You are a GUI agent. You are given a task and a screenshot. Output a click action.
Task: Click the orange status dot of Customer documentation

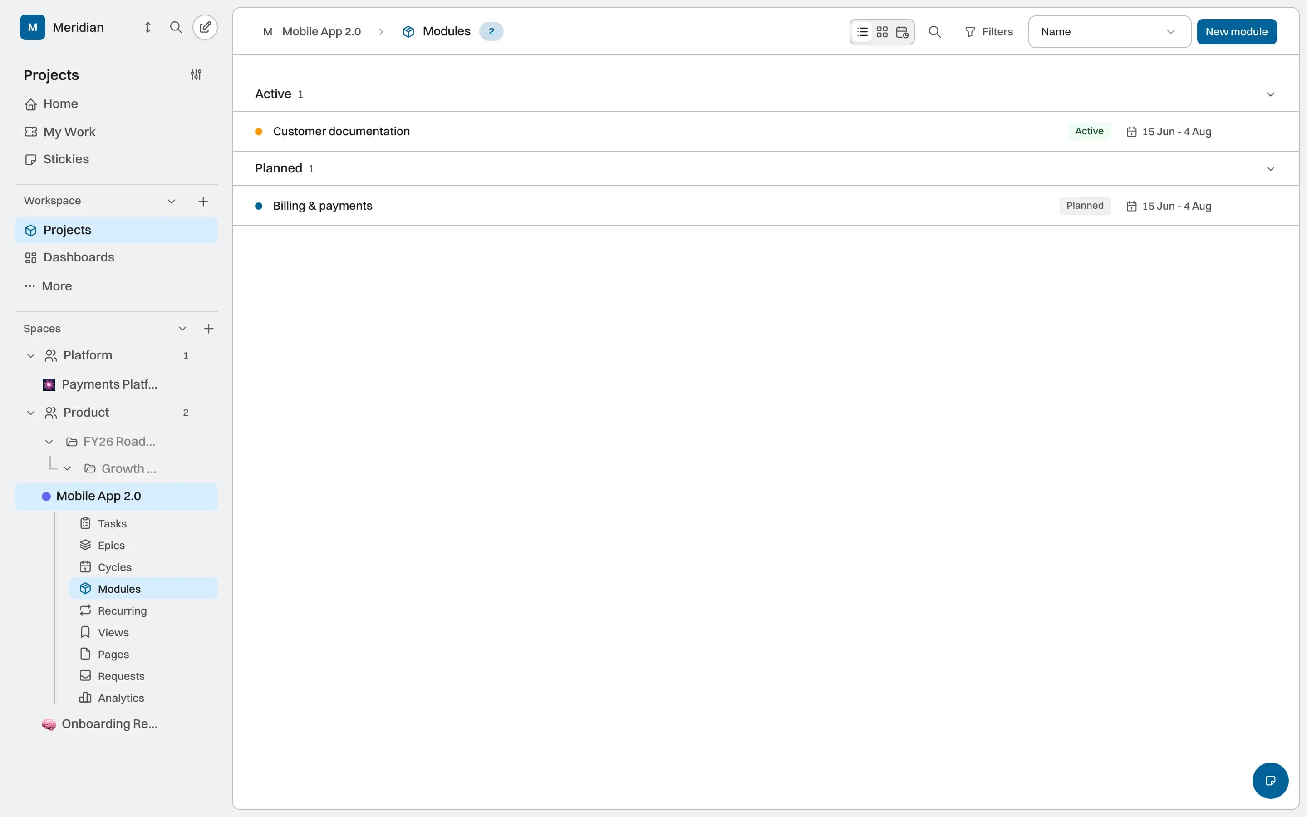[259, 131]
